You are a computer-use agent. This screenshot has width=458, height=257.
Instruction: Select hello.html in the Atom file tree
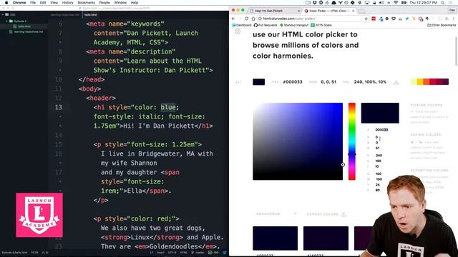click(x=24, y=26)
